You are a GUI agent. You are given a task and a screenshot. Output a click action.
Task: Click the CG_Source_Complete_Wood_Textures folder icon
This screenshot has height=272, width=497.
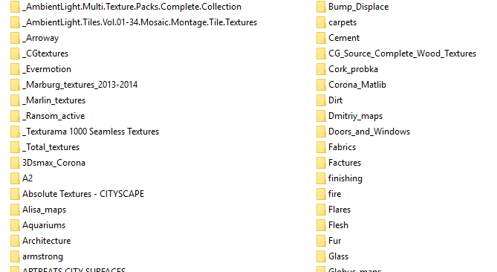(x=321, y=54)
